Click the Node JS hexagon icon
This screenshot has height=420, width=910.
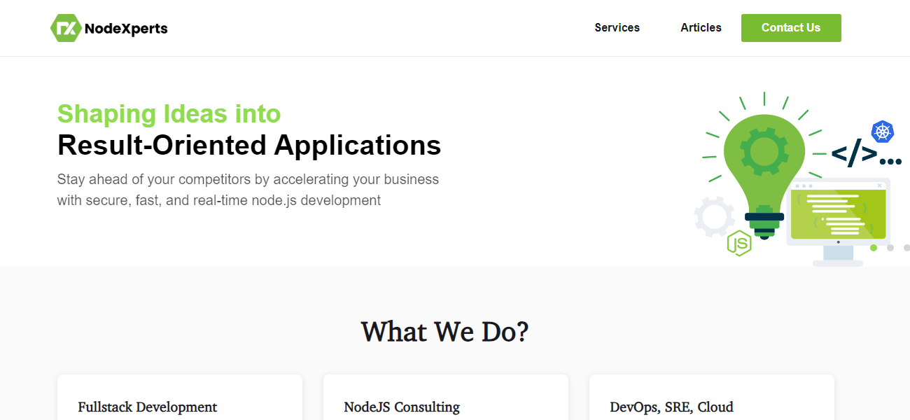point(739,243)
